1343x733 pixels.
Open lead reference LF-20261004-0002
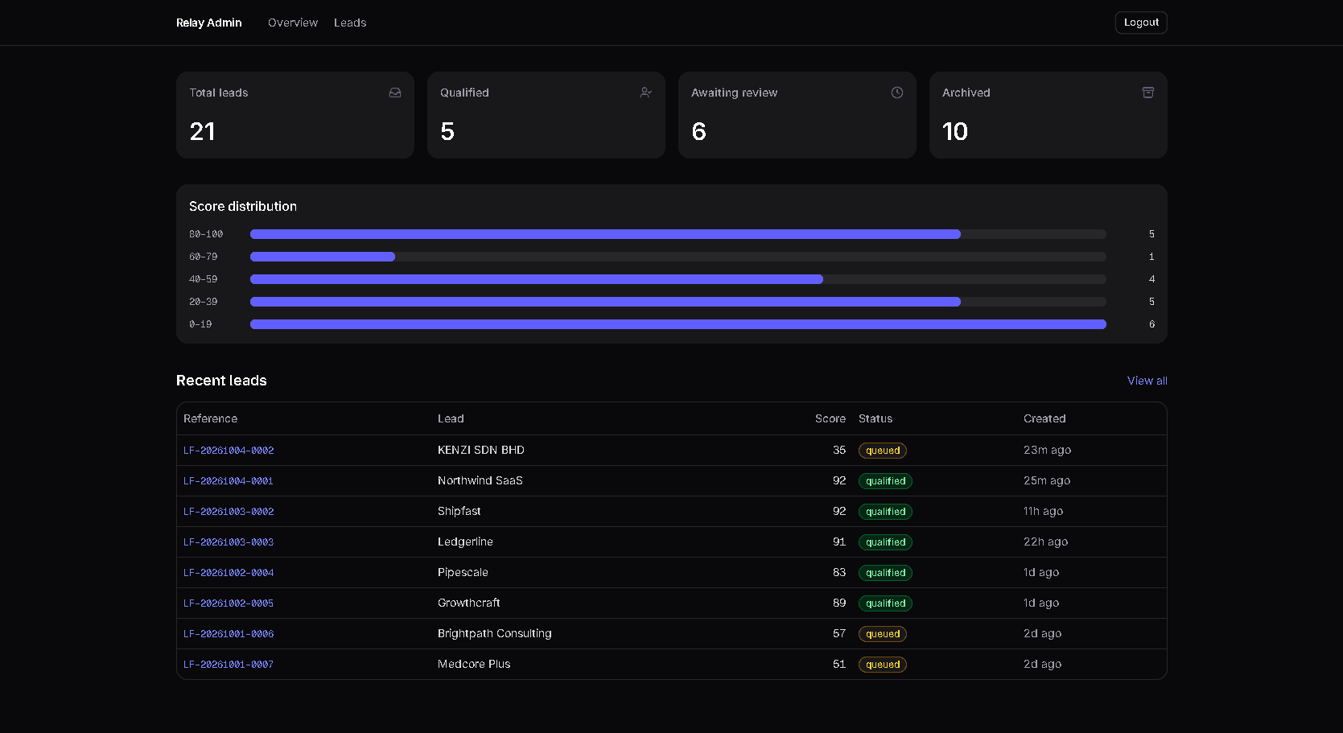[229, 451]
